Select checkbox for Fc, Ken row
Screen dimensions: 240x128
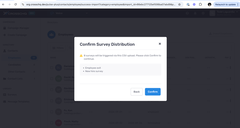(x=52, y=112)
